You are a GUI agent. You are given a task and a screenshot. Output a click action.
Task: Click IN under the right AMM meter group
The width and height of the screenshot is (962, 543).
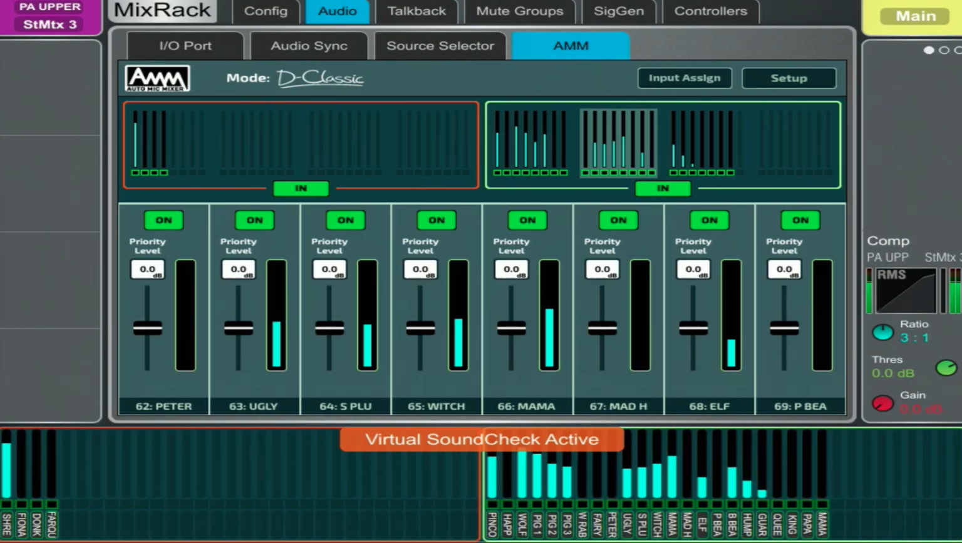click(x=663, y=188)
